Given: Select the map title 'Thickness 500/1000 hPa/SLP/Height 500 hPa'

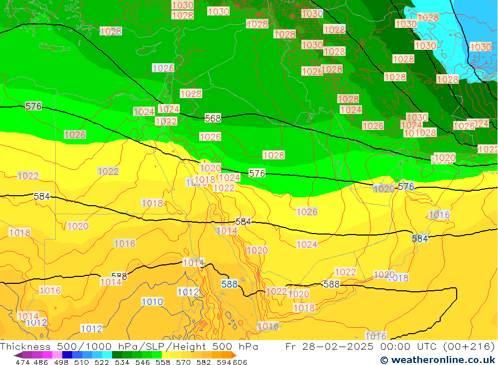Looking at the screenshot, I should click(129, 346).
